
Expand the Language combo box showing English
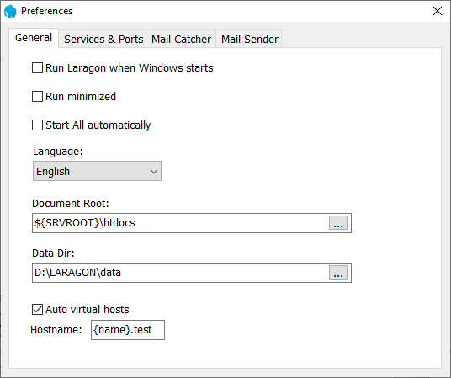[97, 171]
